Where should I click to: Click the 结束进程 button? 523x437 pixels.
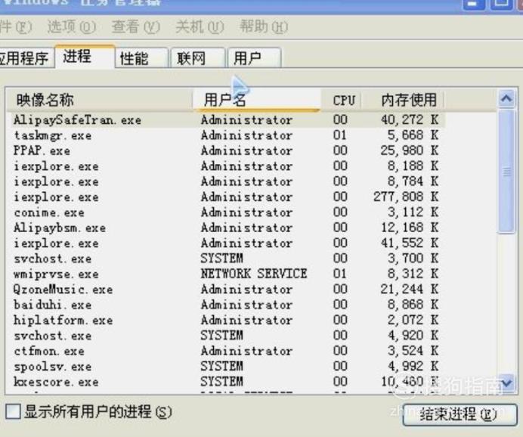460,414
